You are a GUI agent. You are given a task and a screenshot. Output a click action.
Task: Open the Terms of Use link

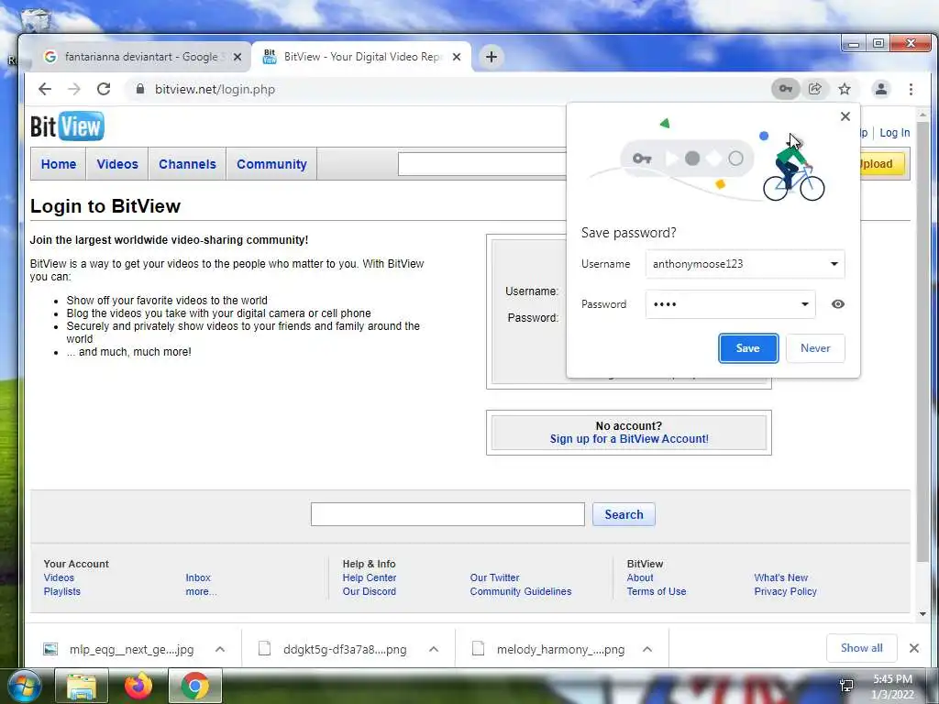[657, 591]
